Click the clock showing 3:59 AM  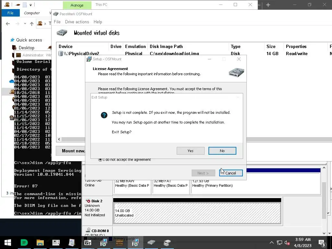point(303,240)
